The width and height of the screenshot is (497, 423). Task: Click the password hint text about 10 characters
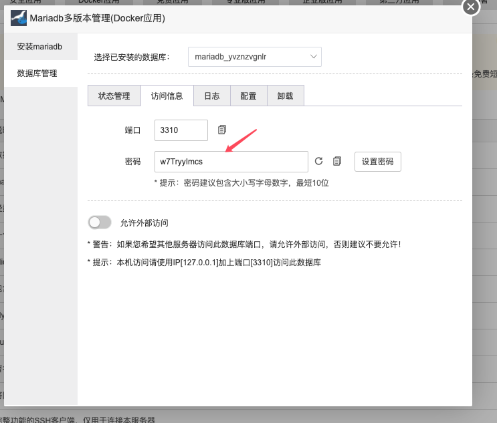[x=241, y=183]
